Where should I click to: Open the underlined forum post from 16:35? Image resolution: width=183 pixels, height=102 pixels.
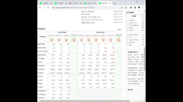(88, 22)
